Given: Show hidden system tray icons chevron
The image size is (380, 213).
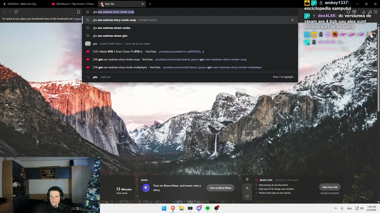Looking at the screenshot, I should [x=335, y=208].
